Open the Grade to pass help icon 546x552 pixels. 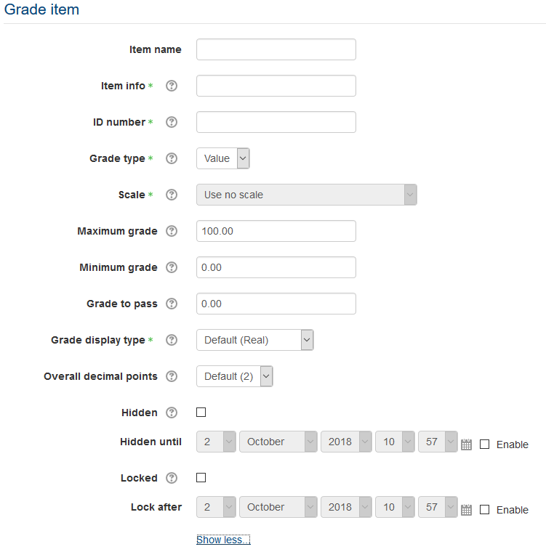coord(172,304)
